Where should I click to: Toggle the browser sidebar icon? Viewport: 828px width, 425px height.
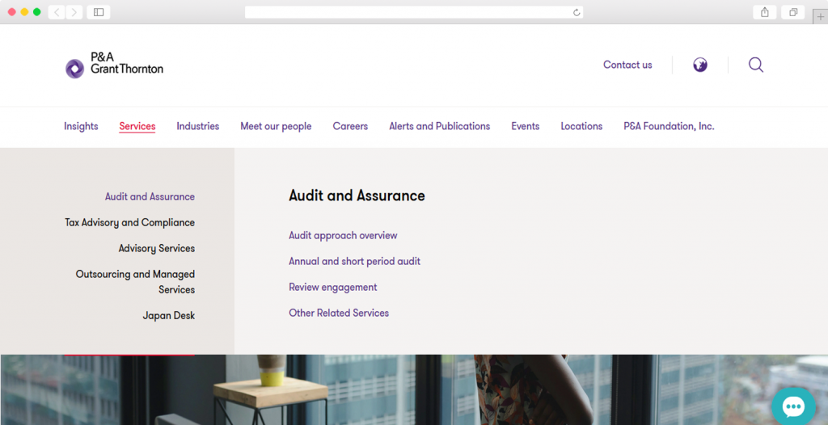point(99,12)
